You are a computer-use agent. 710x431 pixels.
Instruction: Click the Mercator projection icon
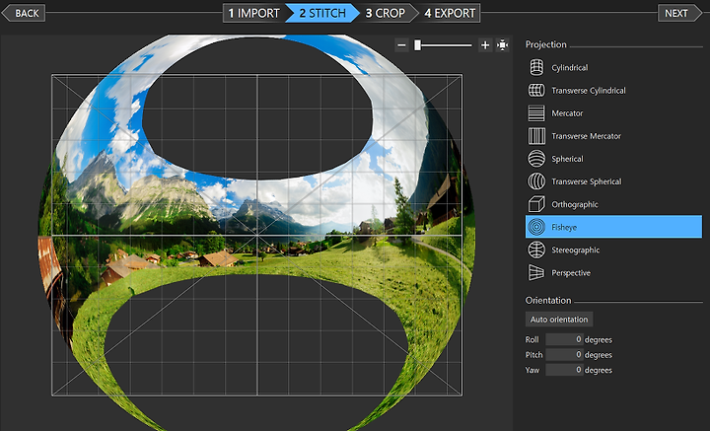(x=536, y=113)
